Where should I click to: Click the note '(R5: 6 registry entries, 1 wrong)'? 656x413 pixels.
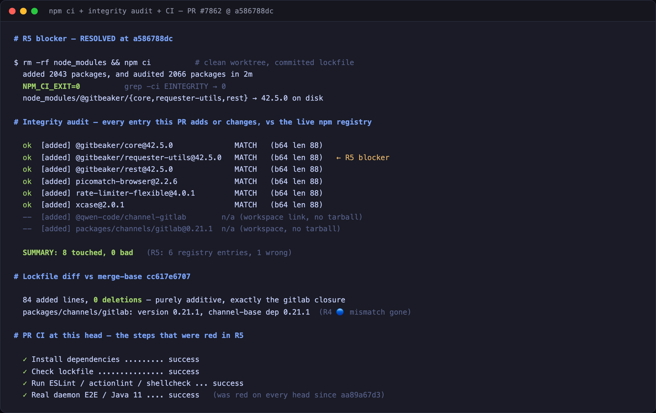pos(219,253)
